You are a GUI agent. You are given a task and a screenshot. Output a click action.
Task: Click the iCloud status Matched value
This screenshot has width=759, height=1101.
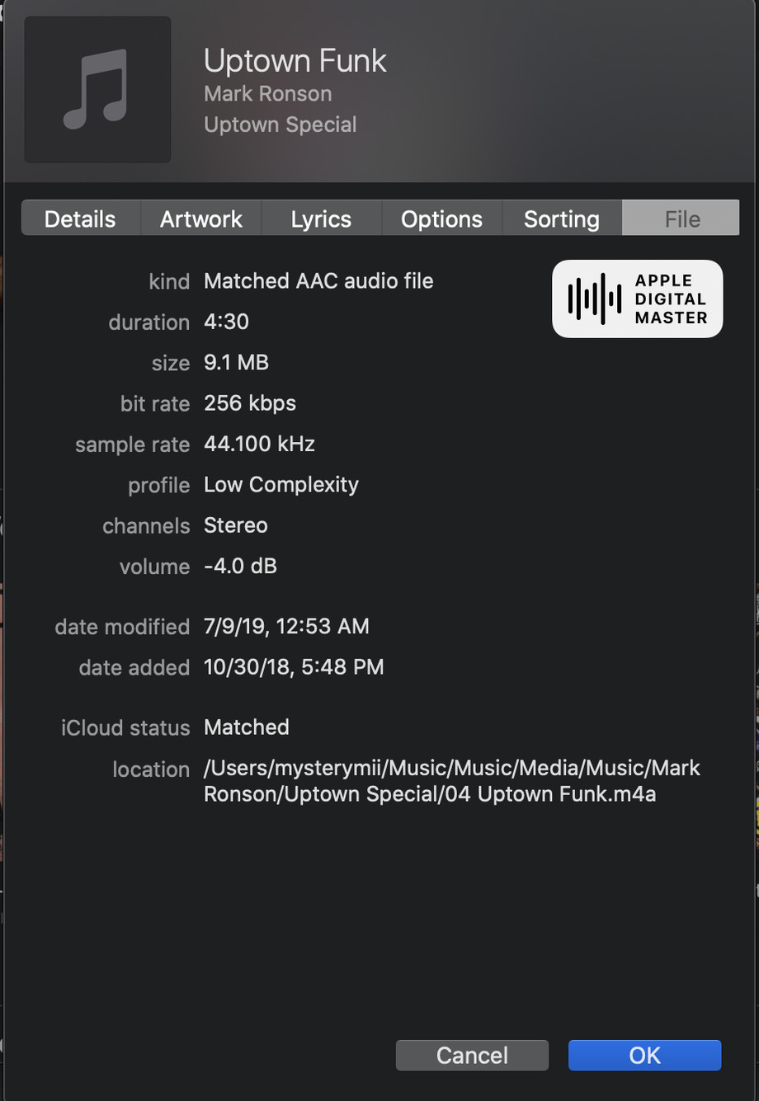coord(246,727)
